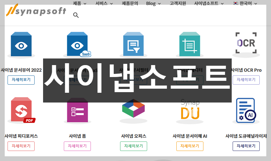Click 자세히보기 under 사이냅 피디포커스
Image resolution: width=271 pixels, height=161 pixels.
(21, 146)
